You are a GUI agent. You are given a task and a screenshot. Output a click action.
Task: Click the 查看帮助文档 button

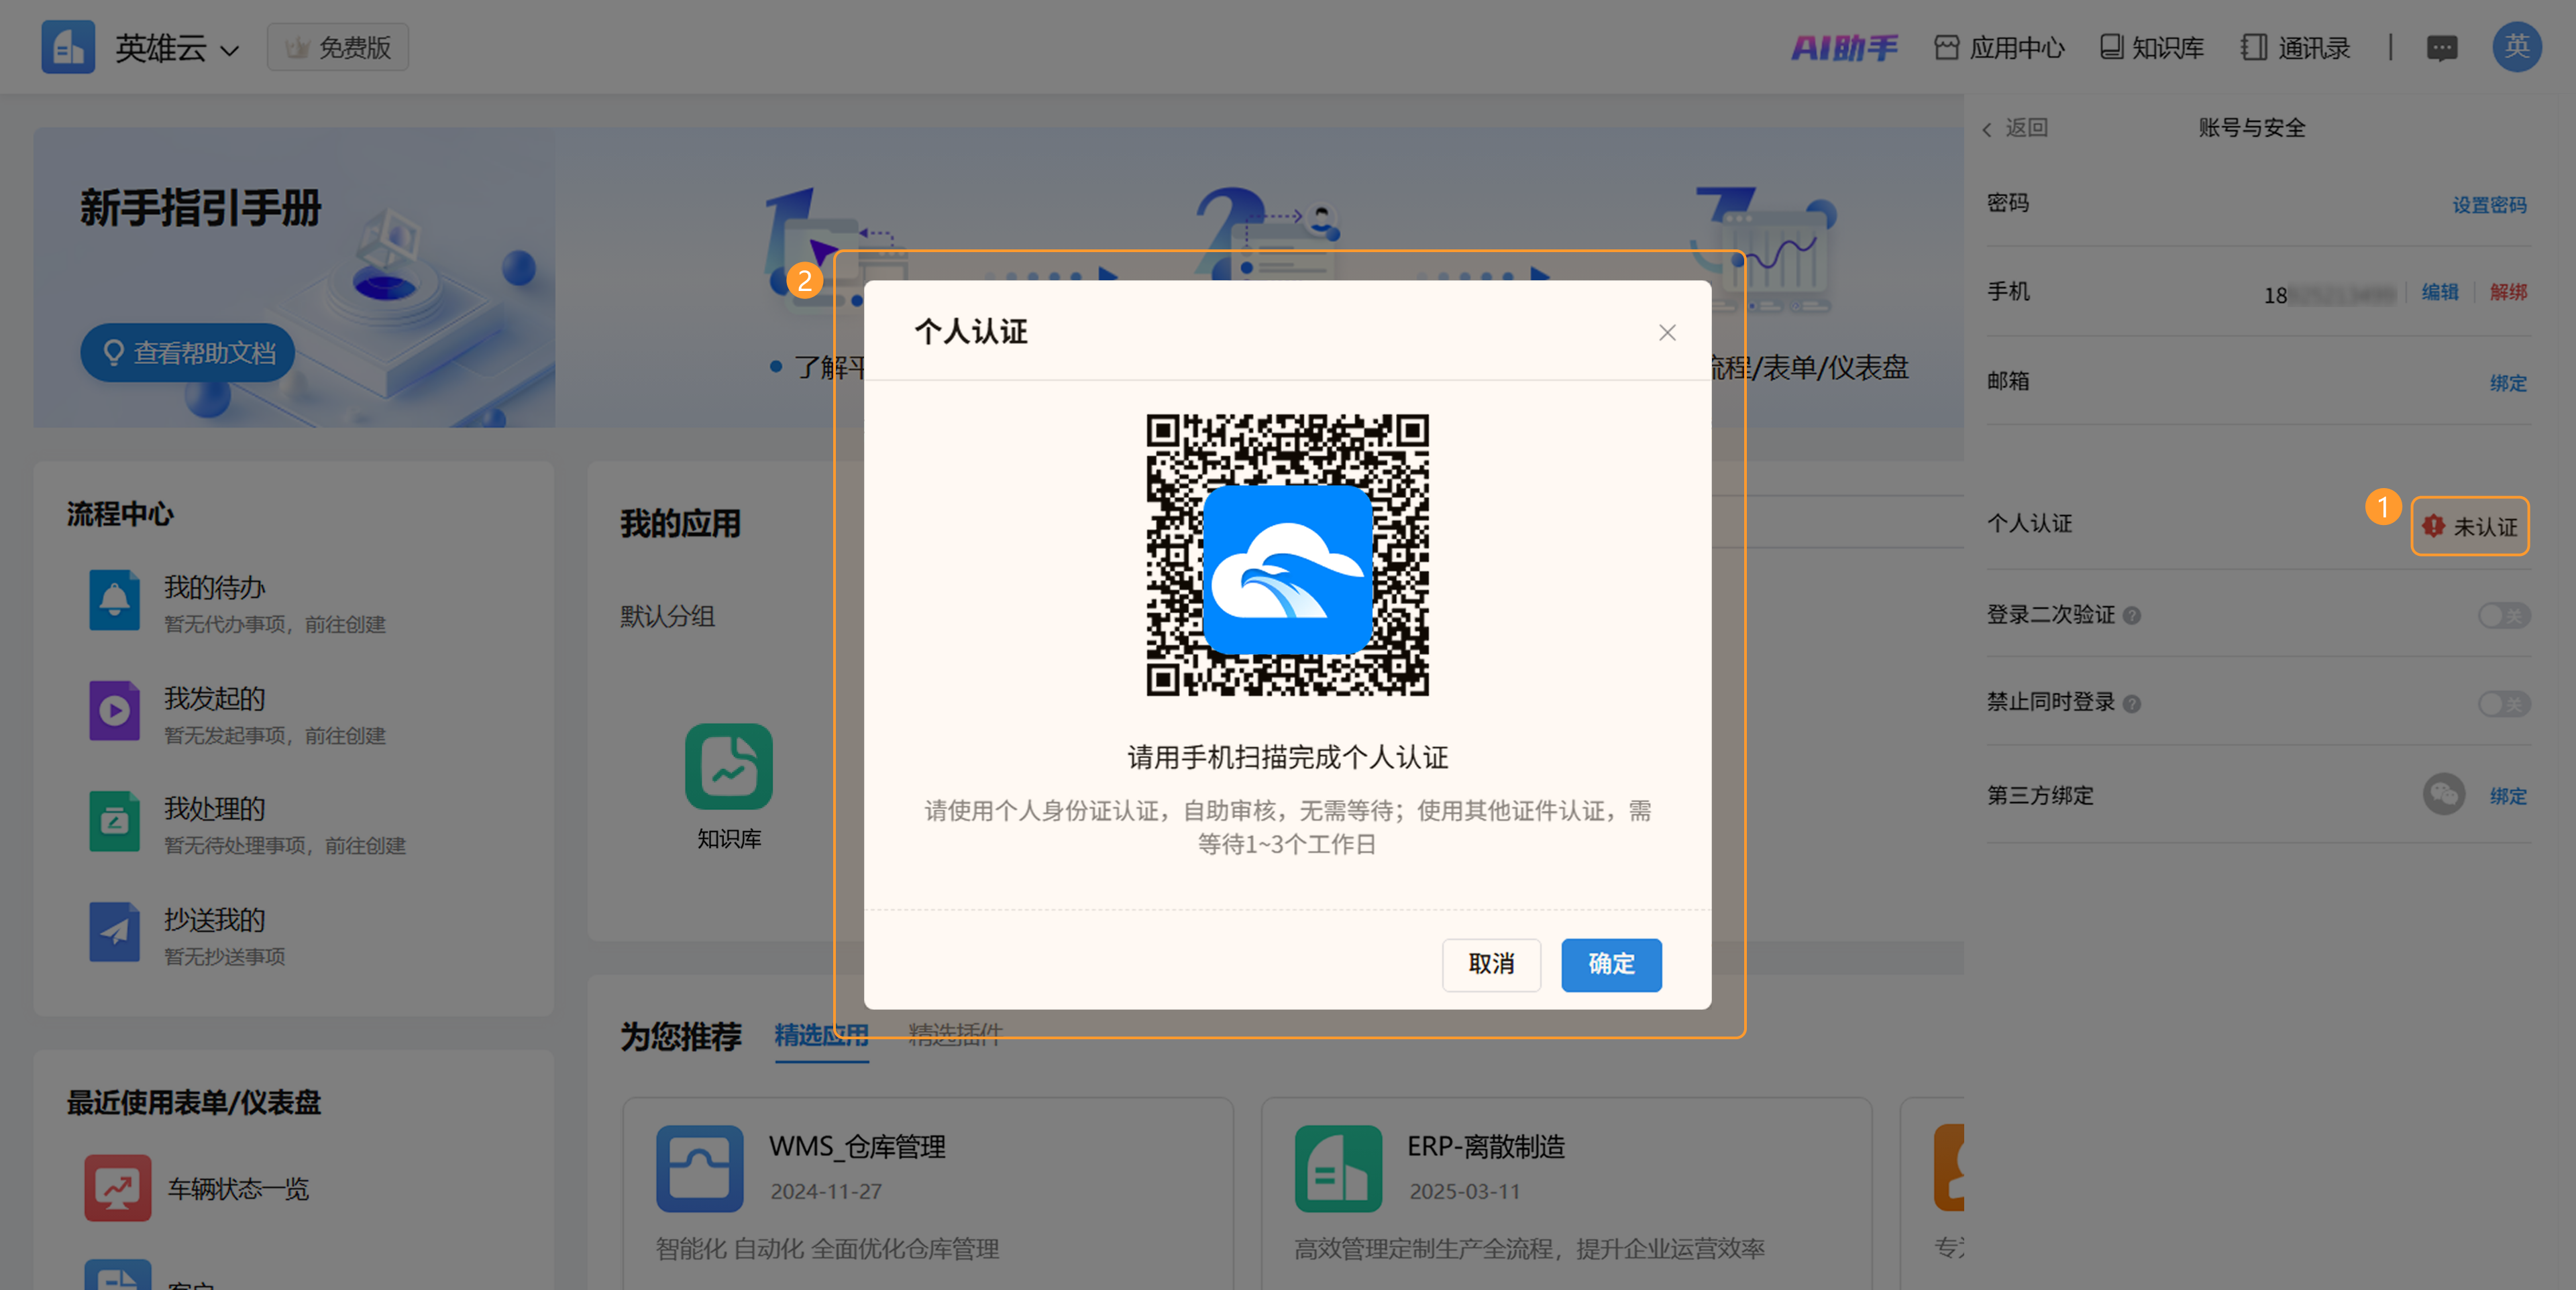coord(188,353)
